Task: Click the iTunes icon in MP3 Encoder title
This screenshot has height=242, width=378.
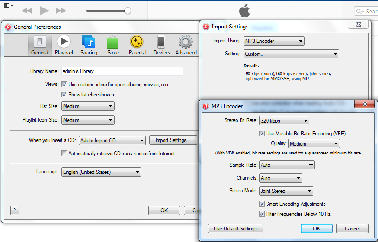Action: pos(206,106)
